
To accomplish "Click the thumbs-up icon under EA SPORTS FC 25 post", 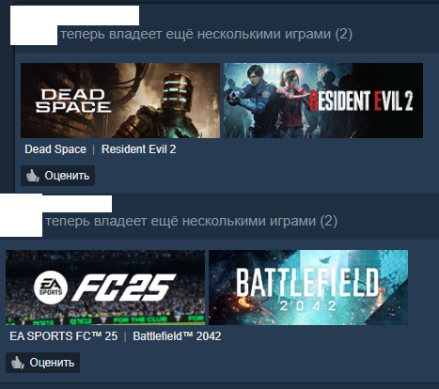I will 18,363.
